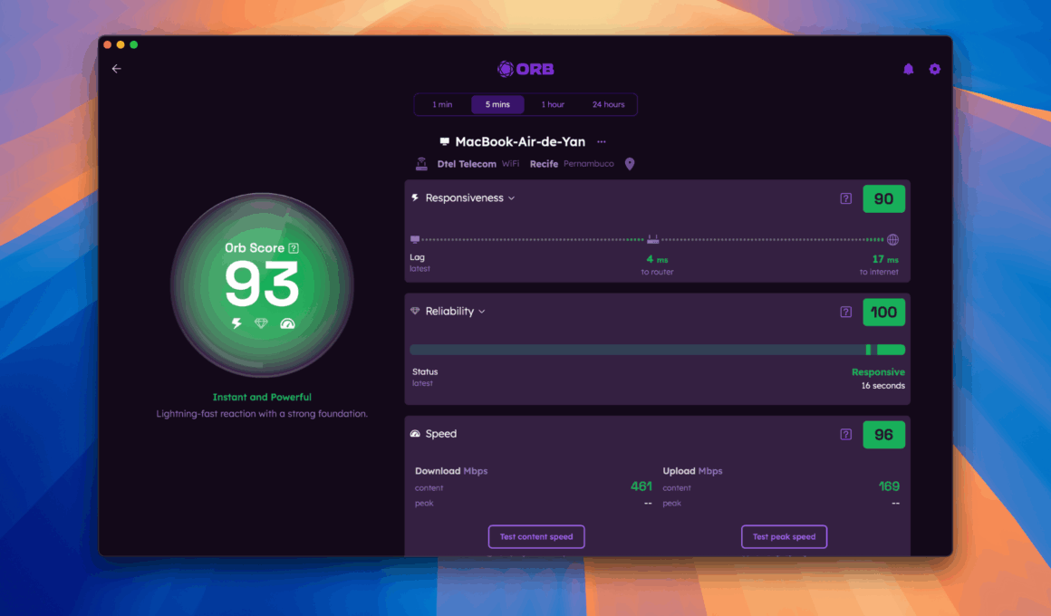Viewport: 1051px width, 616px height.
Task: Click lightning bolt icon inside orb
Action: click(x=236, y=323)
